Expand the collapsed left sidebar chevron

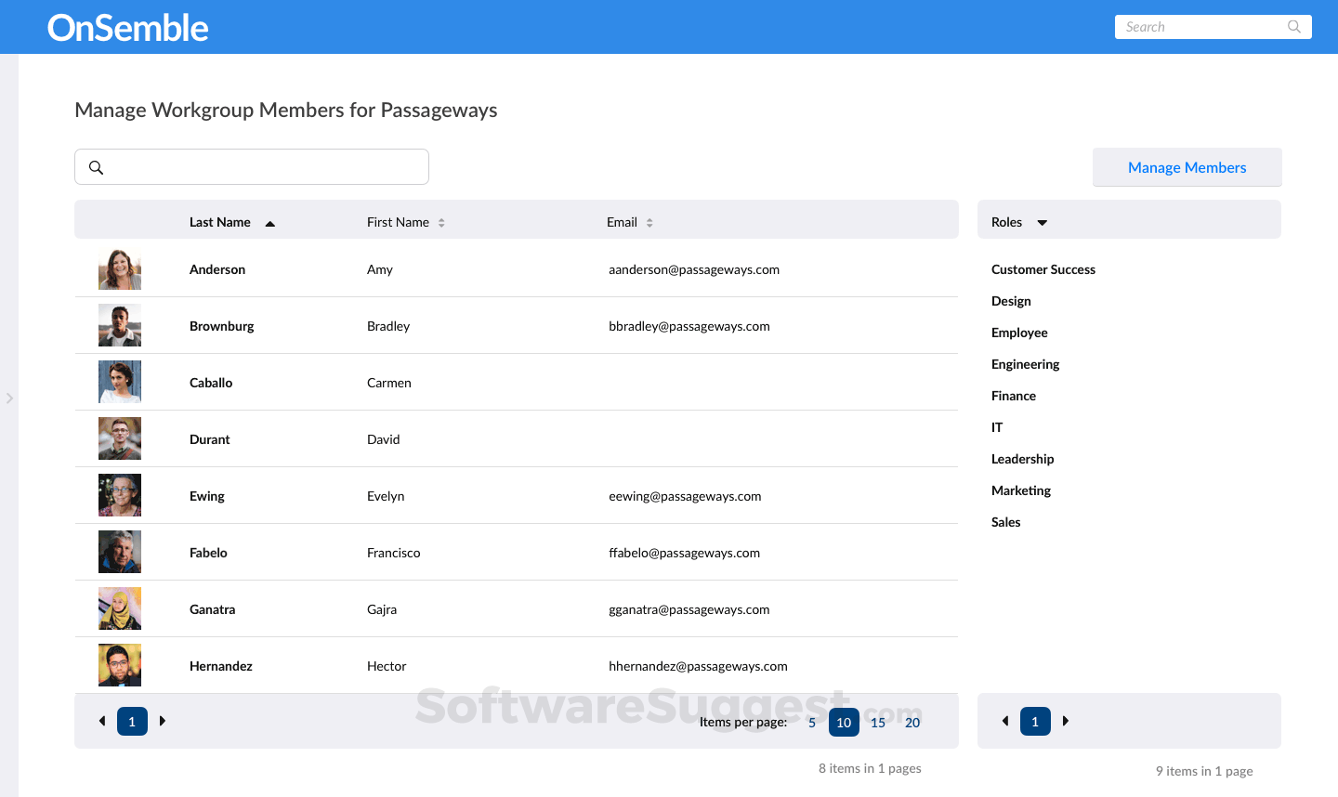[10, 398]
